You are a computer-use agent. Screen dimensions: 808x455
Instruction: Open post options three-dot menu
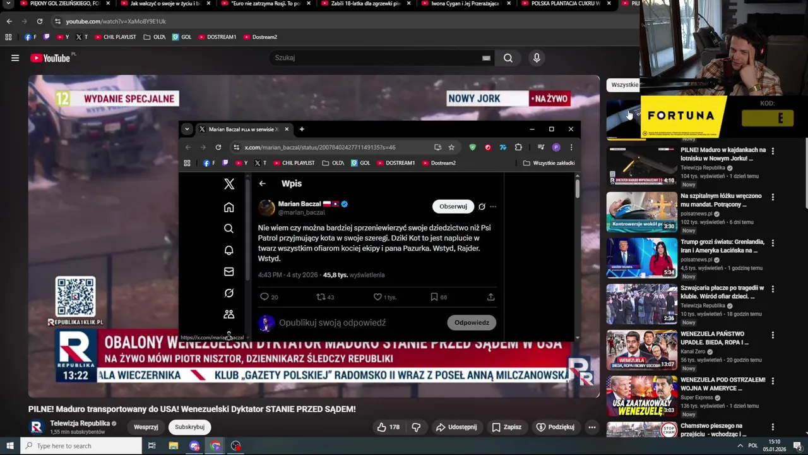pos(493,207)
